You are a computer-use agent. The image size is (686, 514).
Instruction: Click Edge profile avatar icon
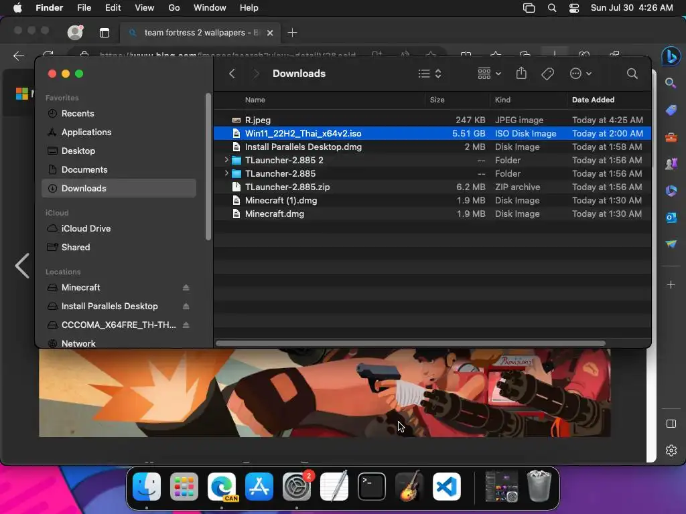[75, 32]
